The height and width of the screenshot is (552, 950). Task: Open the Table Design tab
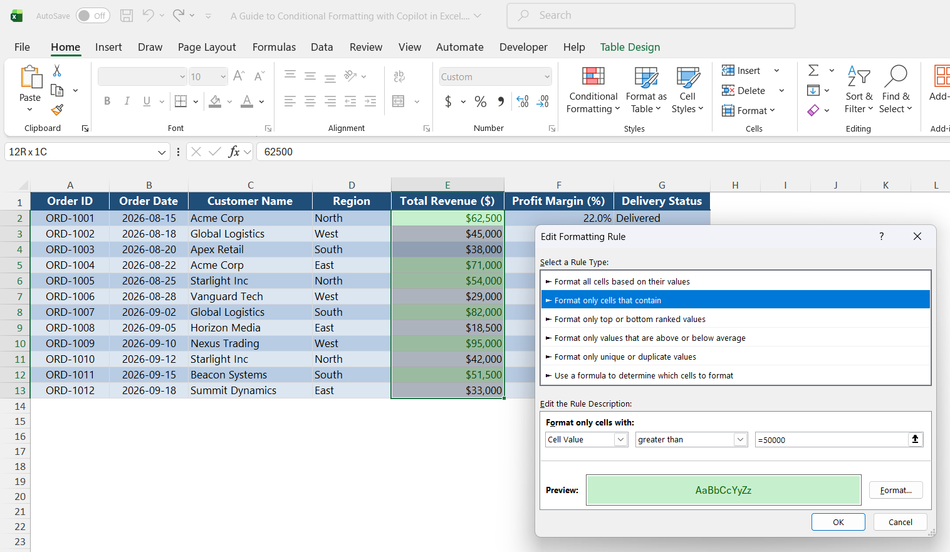point(630,47)
